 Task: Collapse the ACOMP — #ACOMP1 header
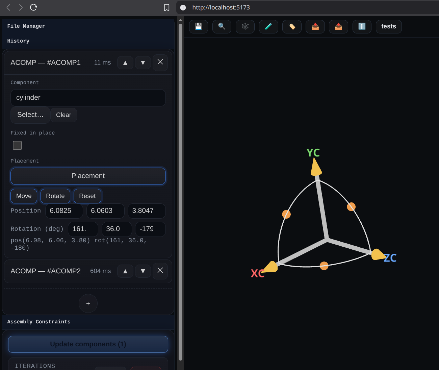click(x=46, y=63)
